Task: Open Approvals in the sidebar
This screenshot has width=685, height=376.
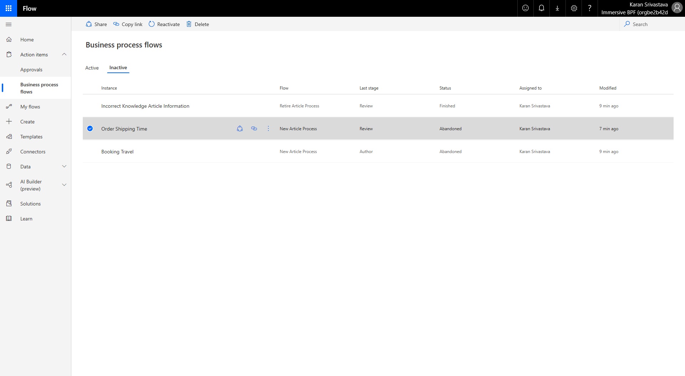Action: (x=31, y=70)
